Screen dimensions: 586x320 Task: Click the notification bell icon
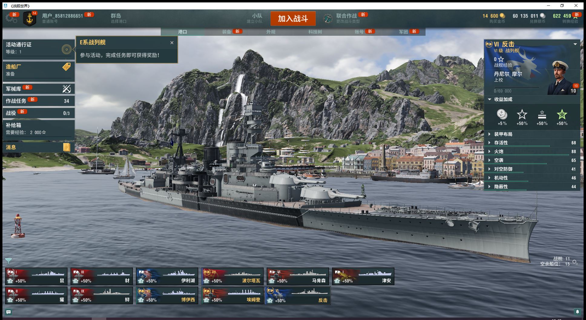point(577,312)
